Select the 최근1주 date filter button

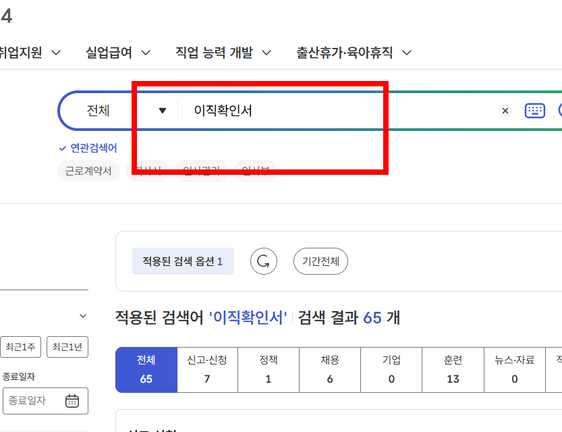(x=21, y=347)
